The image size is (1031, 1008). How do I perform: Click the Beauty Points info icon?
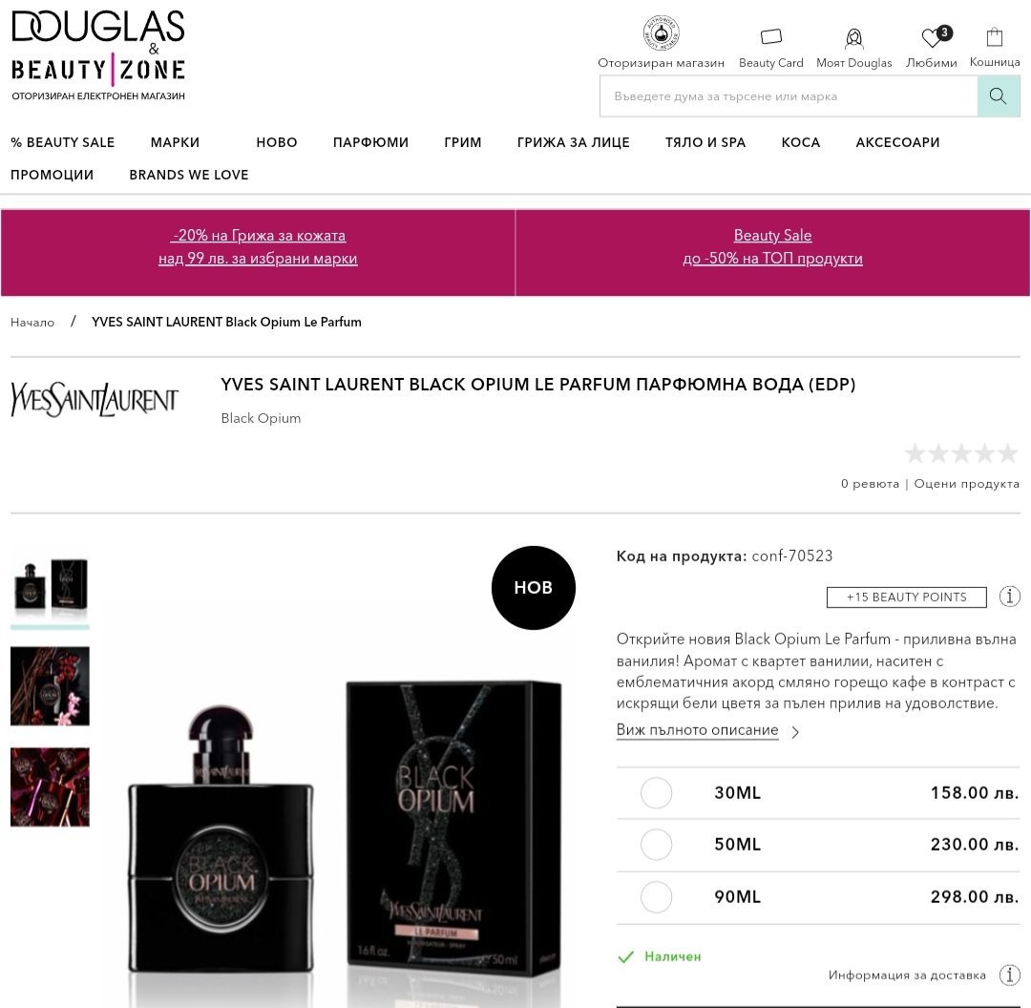click(1009, 597)
